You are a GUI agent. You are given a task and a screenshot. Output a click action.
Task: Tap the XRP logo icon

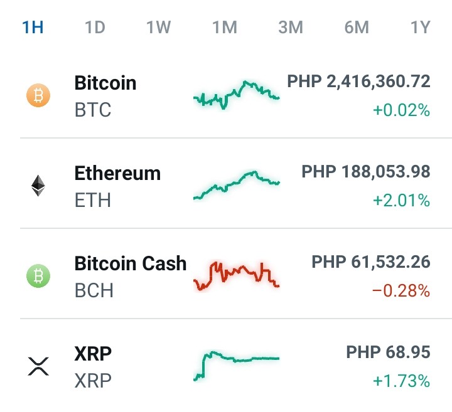38,366
